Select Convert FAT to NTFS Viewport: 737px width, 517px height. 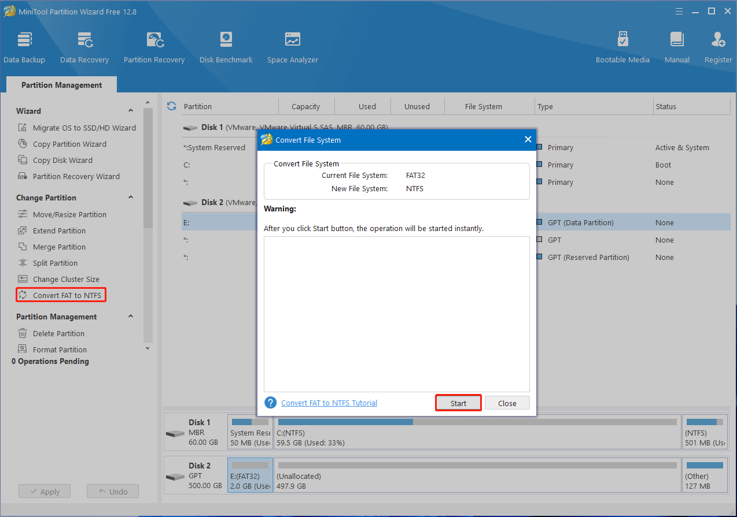click(x=61, y=295)
